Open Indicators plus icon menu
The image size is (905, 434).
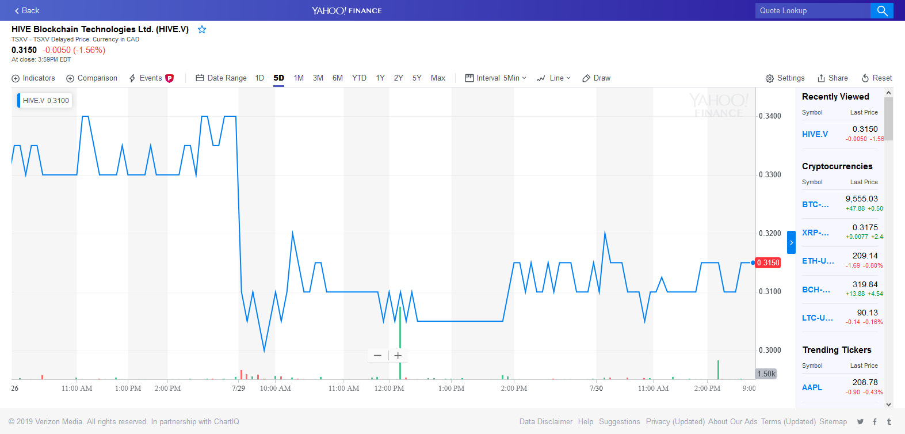(33, 78)
